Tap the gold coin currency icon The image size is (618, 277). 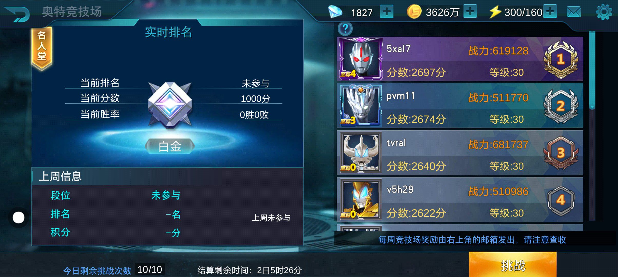414,12
